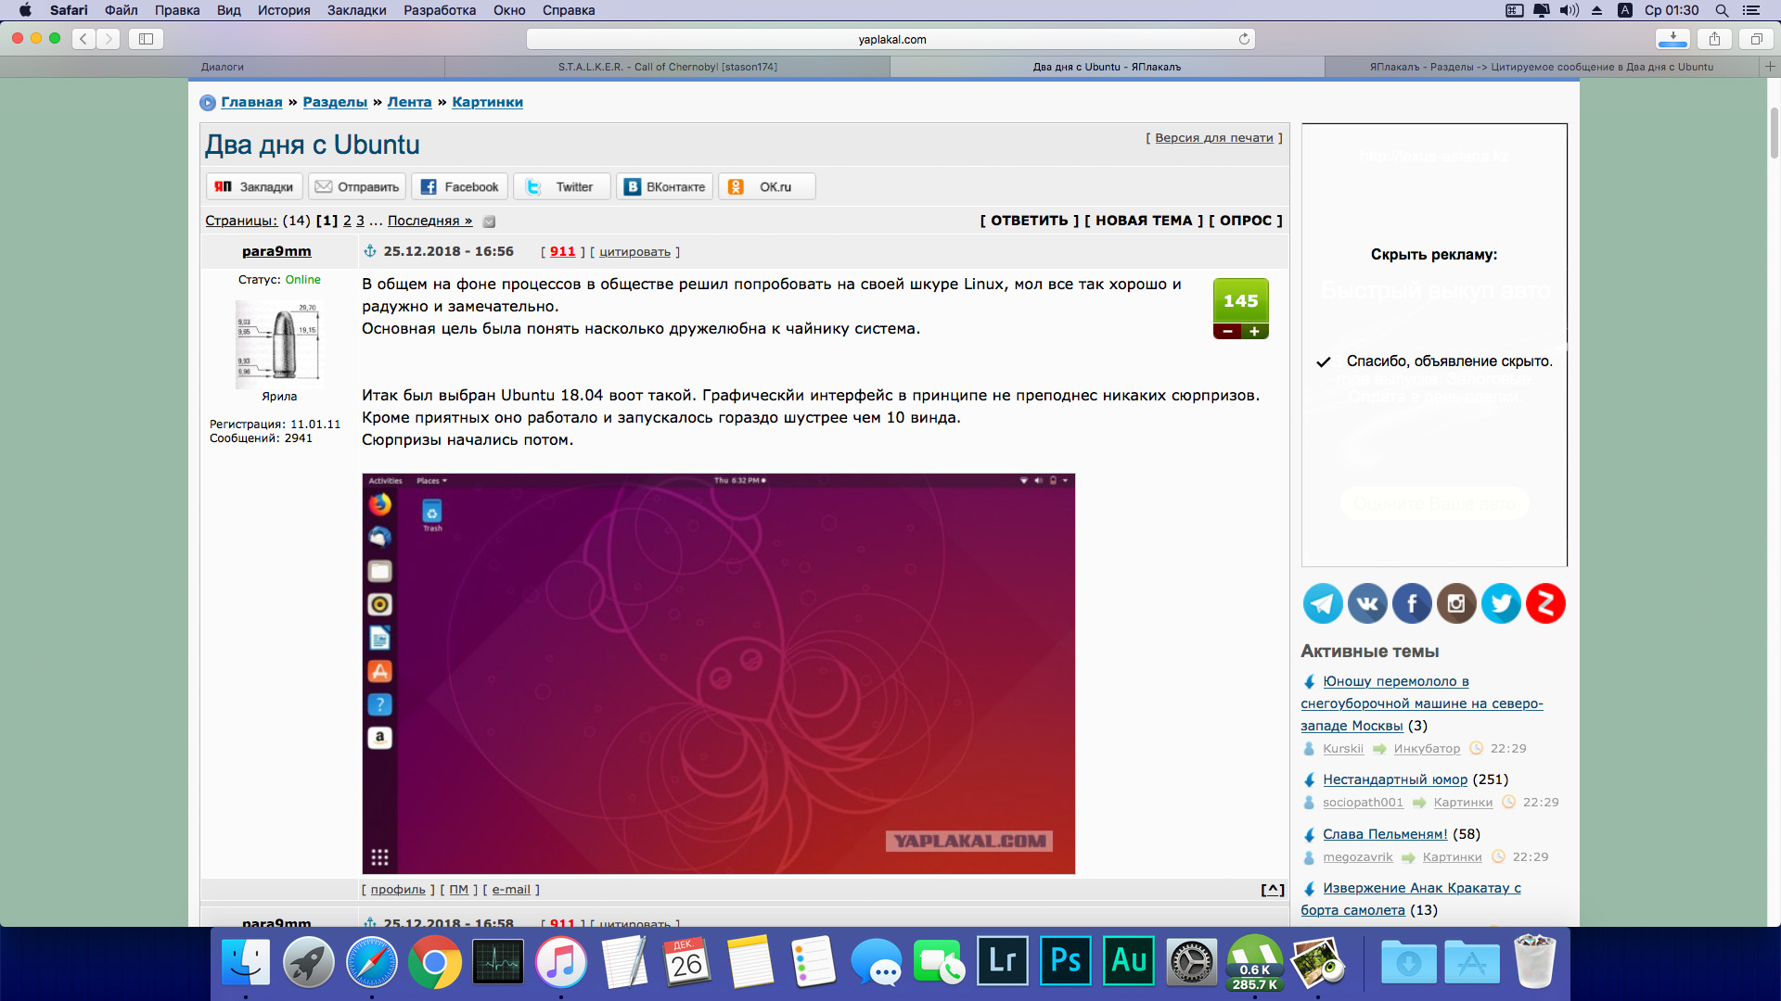The height and width of the screenshot is (1001, 1781).
Task: Switch to the Диалоги tab
Action: pyautogui.click(x=223, y=67)
